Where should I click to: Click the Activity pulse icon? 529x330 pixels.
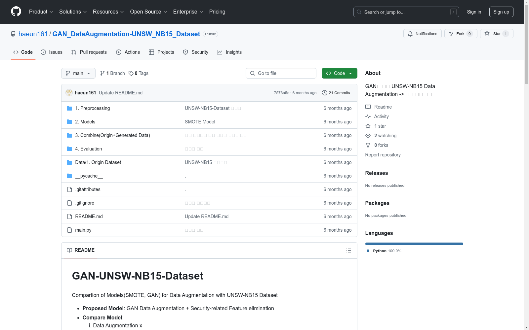[x=368, y=116]
